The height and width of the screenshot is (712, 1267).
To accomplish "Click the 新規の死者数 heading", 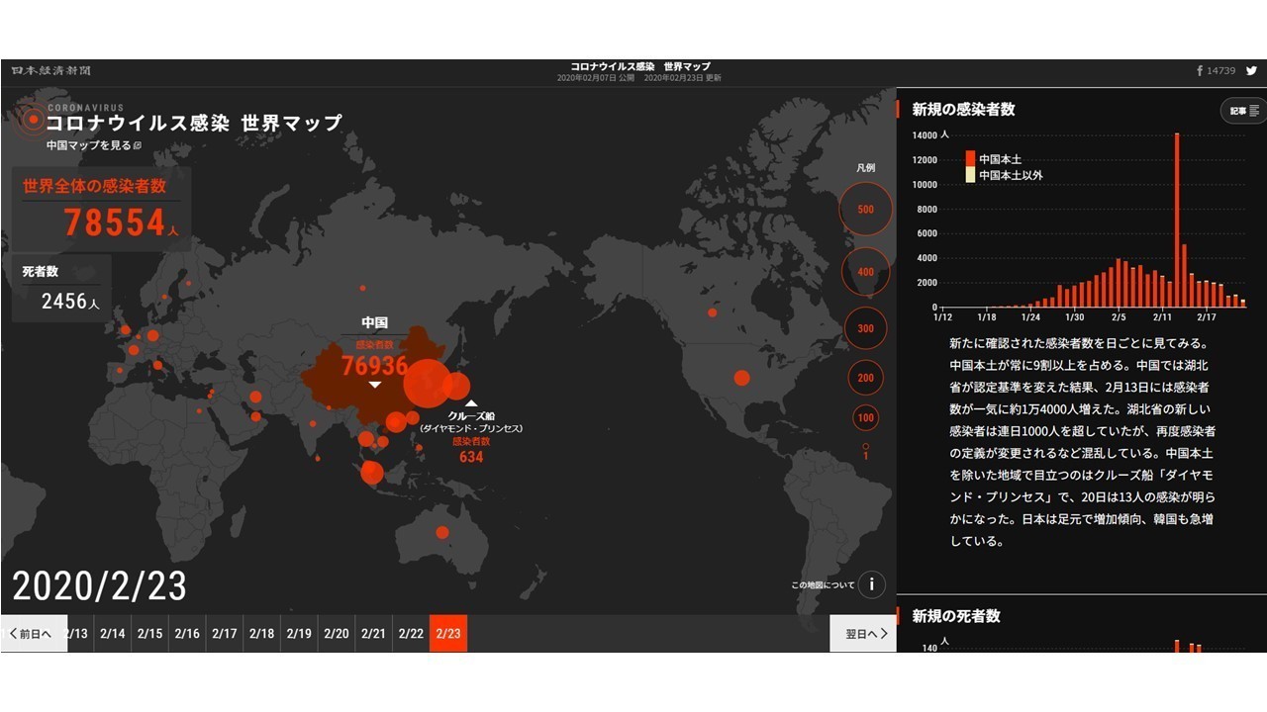I will pyautogui.click(x=956, y=616).
